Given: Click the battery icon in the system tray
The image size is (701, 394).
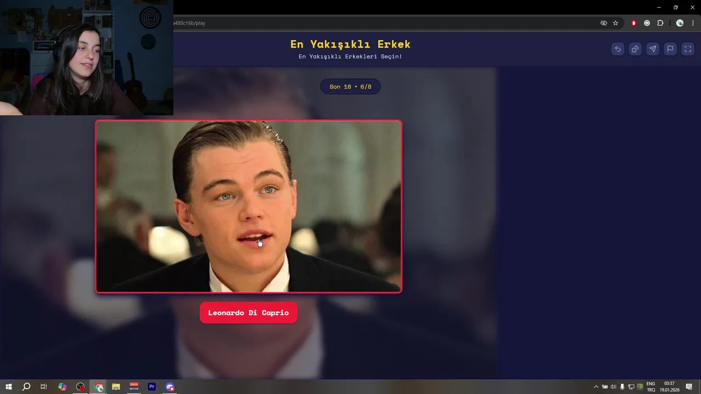Looking at the screenshot, I should click(605, 387).
